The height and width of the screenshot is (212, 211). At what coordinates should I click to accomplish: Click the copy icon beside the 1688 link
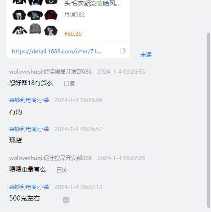tap(123, 51)
